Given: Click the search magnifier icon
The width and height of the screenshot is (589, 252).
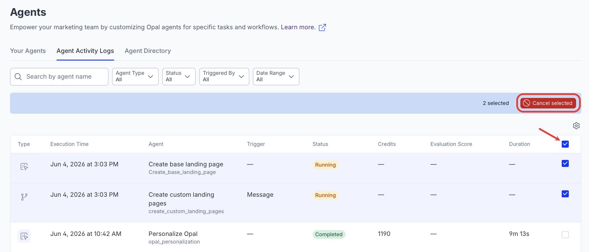Looking at the screenshot, I should (x=18, y=77).
